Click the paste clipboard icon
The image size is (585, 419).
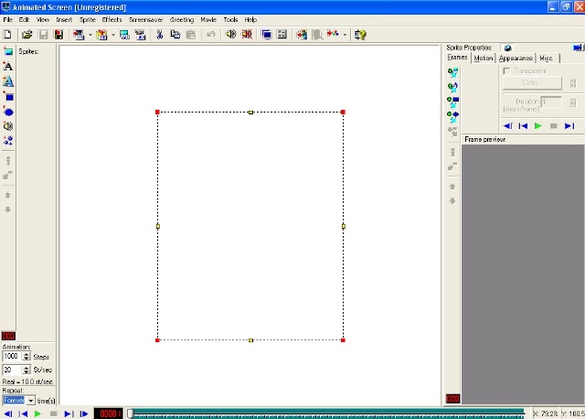(191, 35)
